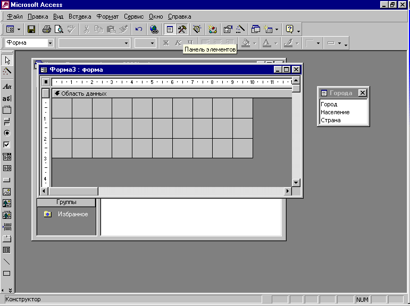Select the Tab Control tool
The height and width of the screenshot is (306, 410).
click(7, 239)
